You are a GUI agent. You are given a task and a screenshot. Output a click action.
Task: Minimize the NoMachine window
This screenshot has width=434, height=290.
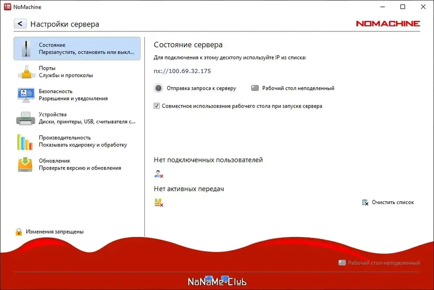click(382, 7)
